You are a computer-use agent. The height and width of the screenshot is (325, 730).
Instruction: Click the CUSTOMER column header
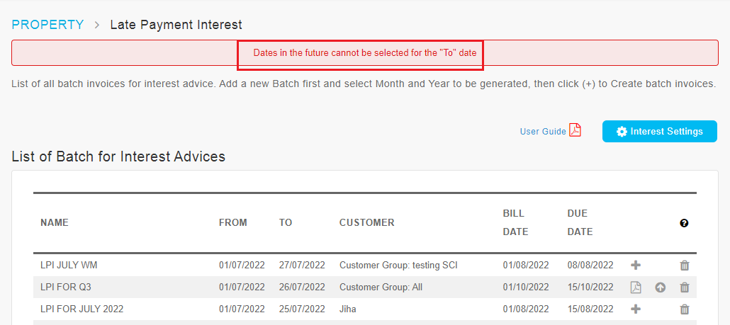[367, 223]
